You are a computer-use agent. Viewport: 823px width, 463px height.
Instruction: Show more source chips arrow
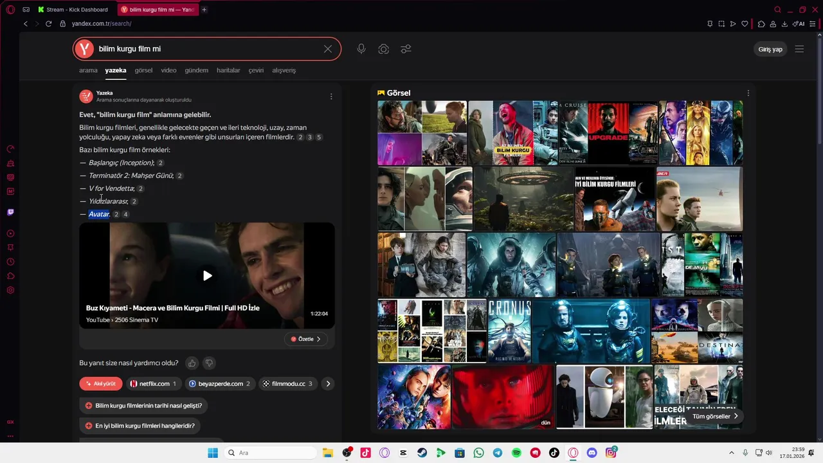pyautogui.click(x=328, y=384)
